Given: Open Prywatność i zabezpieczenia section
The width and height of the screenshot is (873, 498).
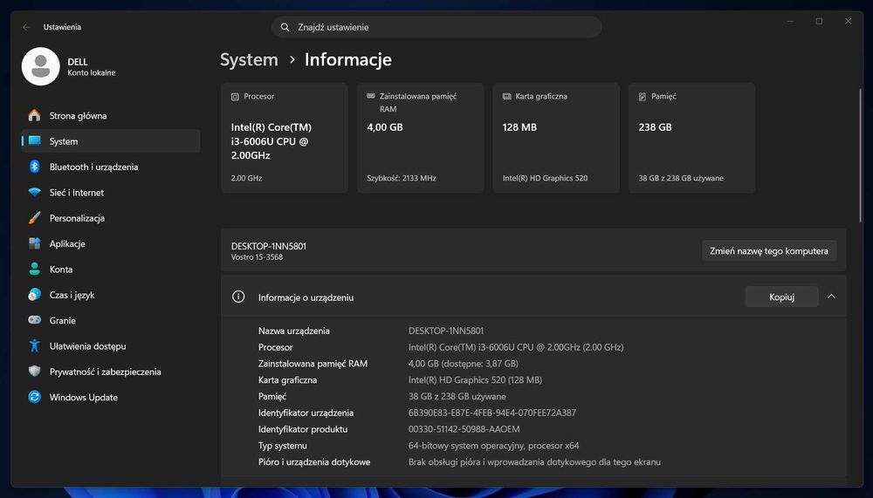Looking at the screenshot, I should point(111,372).
